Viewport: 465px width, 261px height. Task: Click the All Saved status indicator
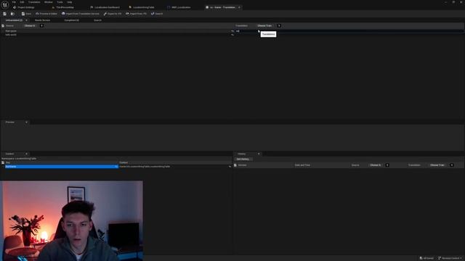point(426,258)
